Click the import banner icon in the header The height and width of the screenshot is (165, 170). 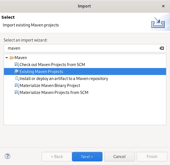click(x=158, y=23)
